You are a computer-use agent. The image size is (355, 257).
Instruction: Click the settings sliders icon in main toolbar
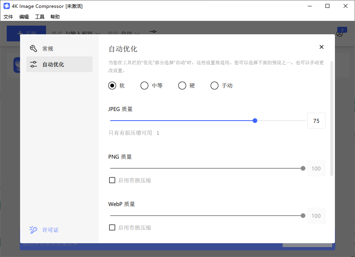tap(153, 32)
